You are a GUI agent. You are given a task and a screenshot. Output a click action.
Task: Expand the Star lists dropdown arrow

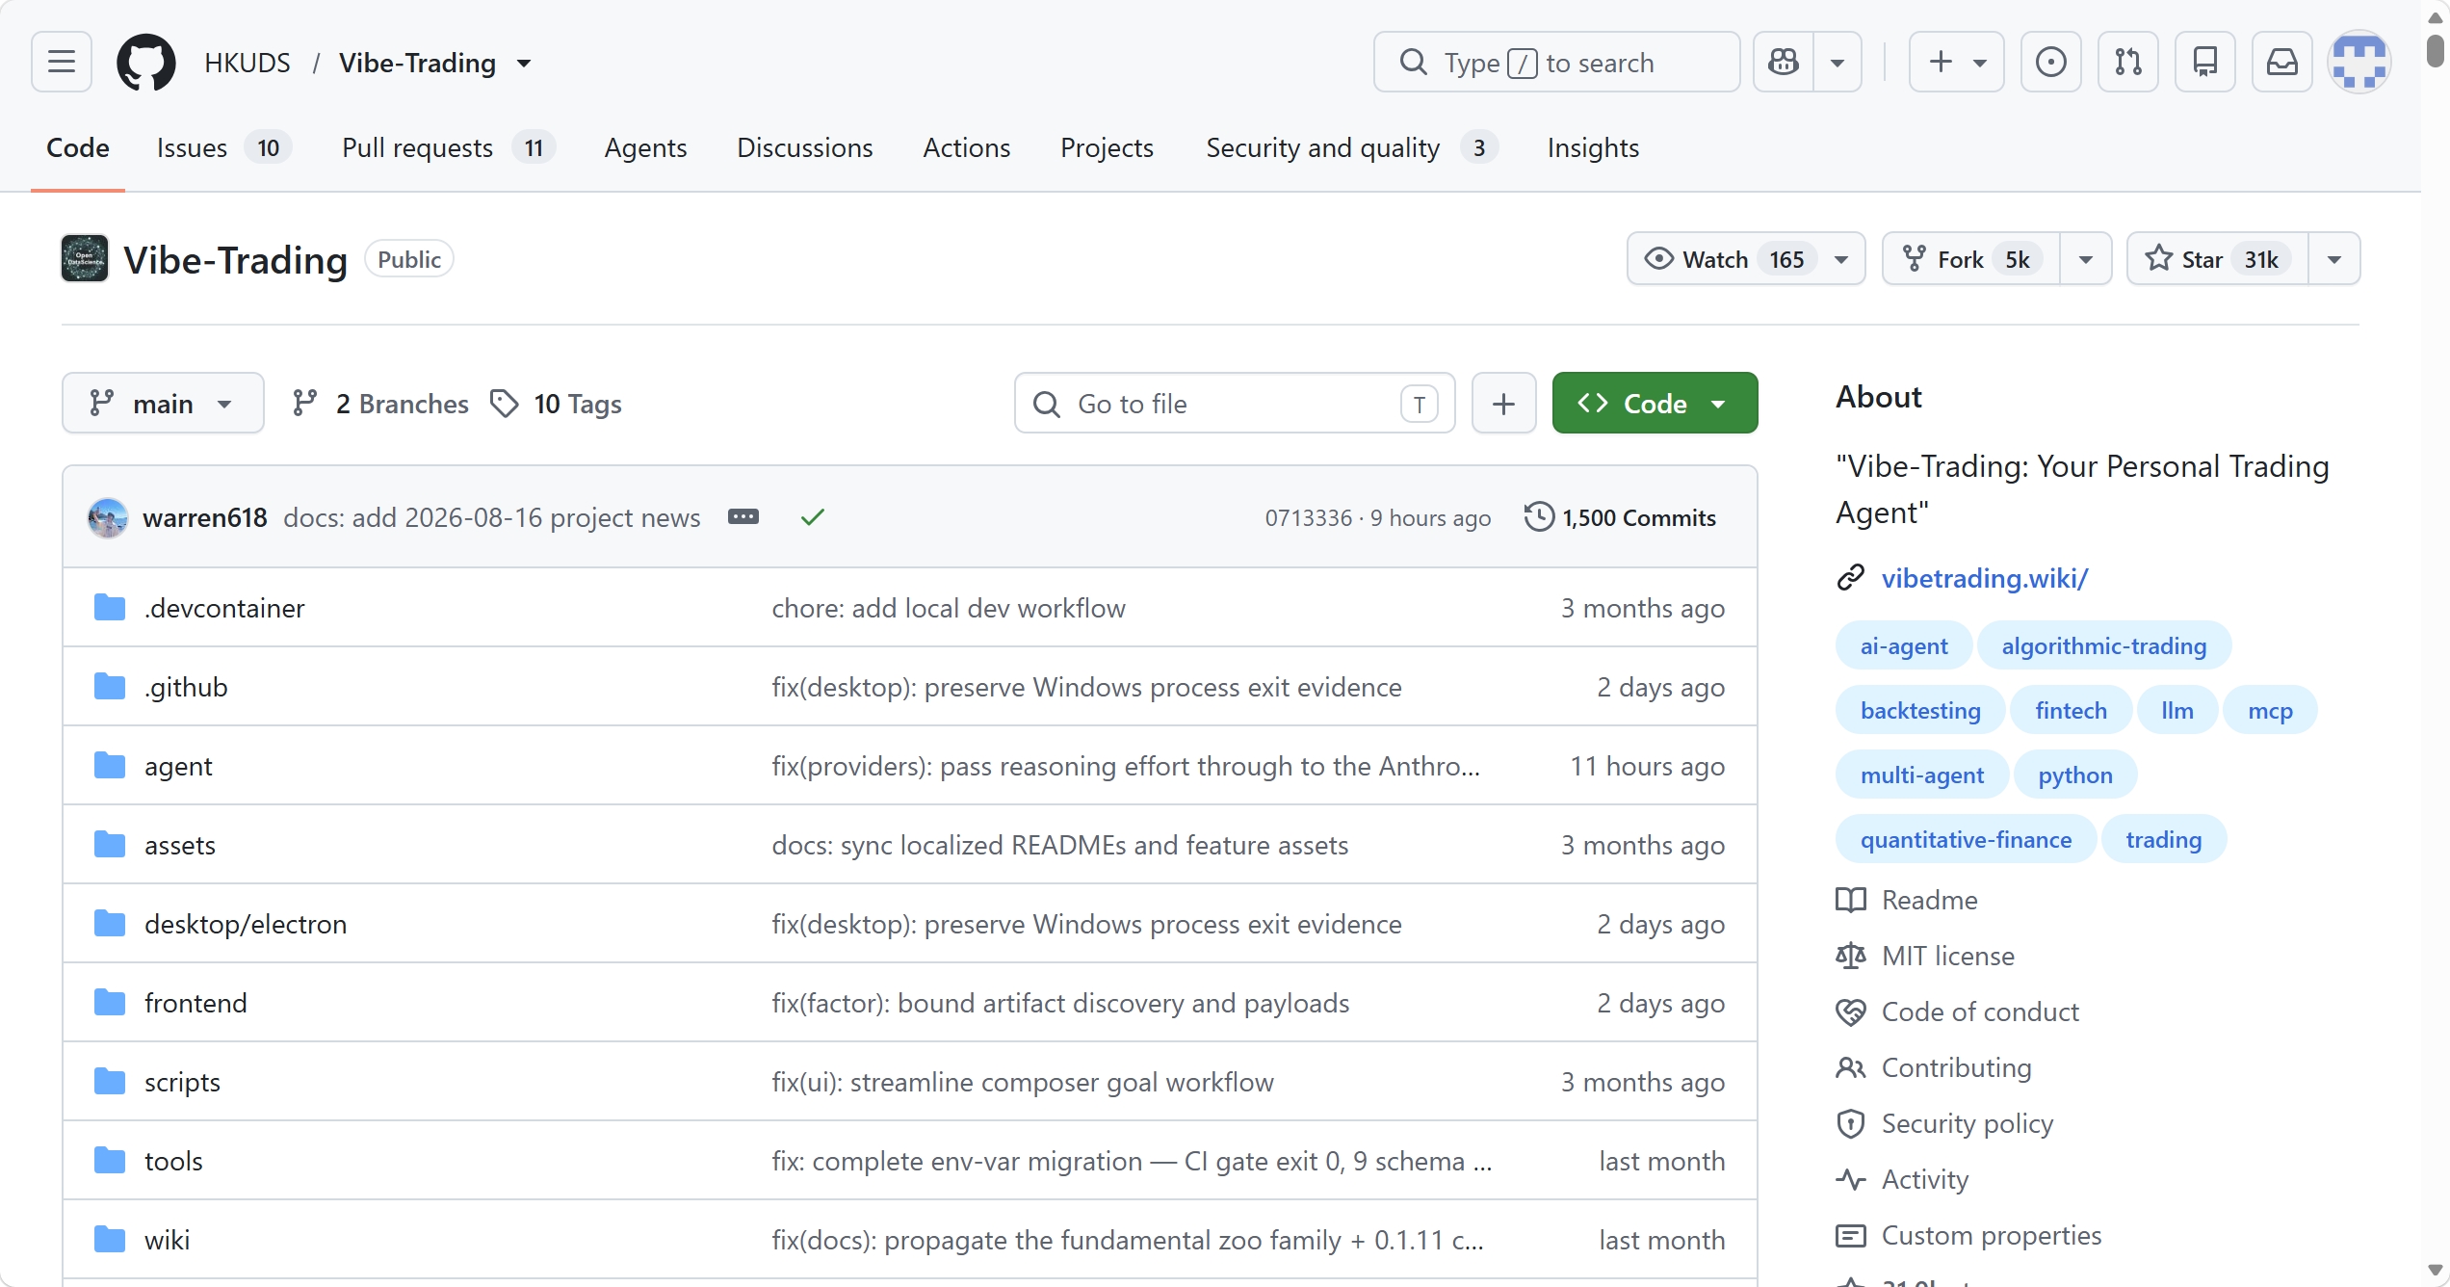coord(2334,259)
